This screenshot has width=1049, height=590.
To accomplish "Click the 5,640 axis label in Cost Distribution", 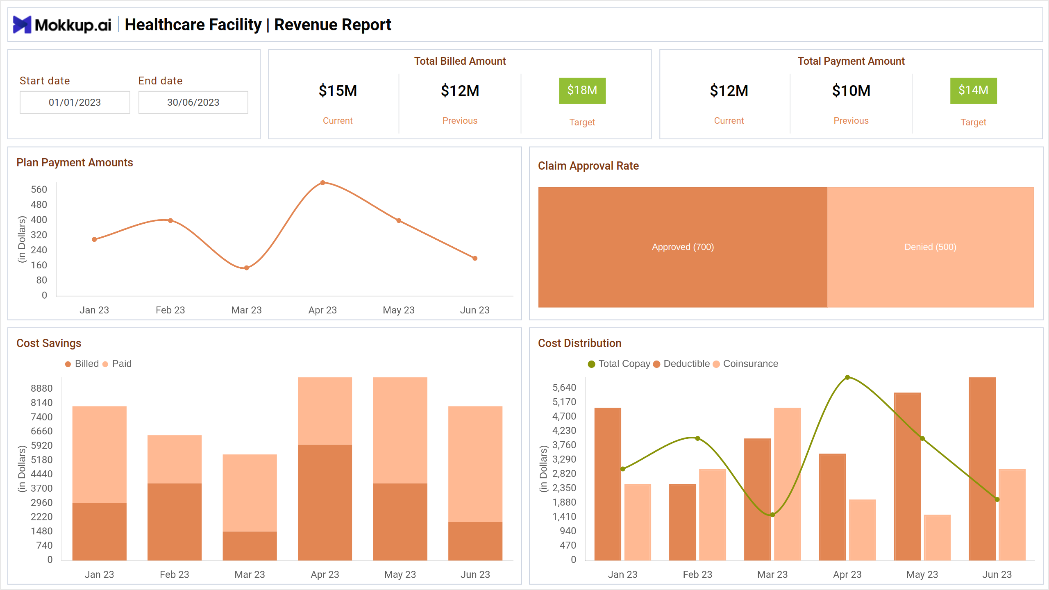I will click(x=564, y=388).
